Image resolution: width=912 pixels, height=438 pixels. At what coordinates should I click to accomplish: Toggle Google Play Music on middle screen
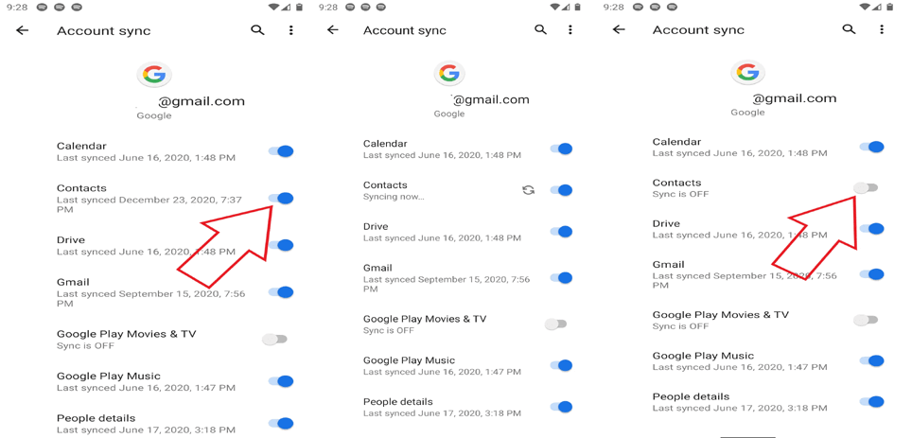(561, 365)
